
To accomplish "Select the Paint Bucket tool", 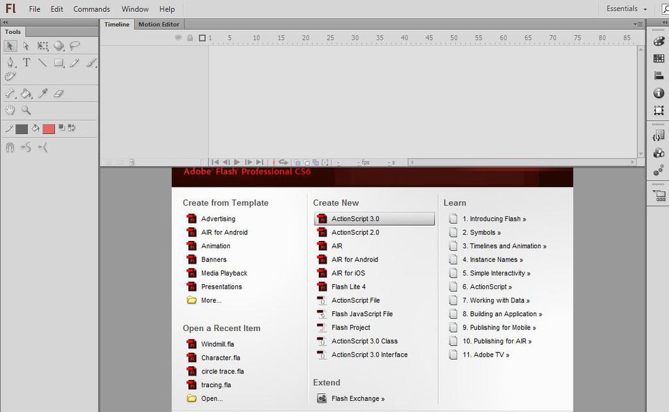I will [x=26, y=93].
